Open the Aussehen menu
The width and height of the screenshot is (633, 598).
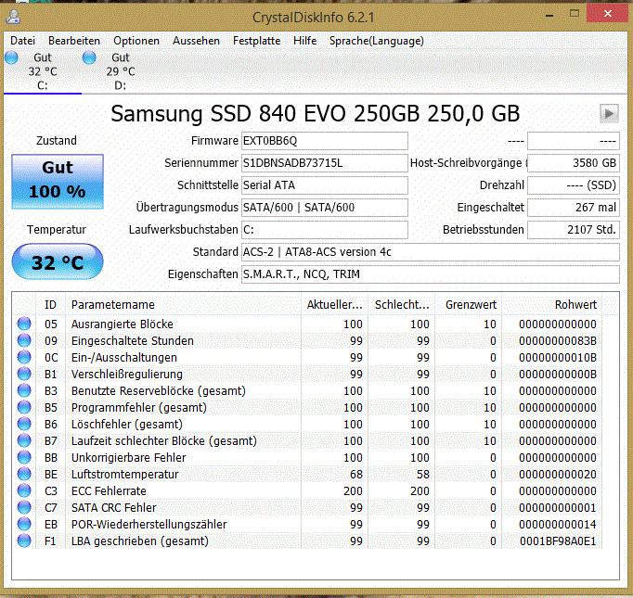click(x=196, y=41)
